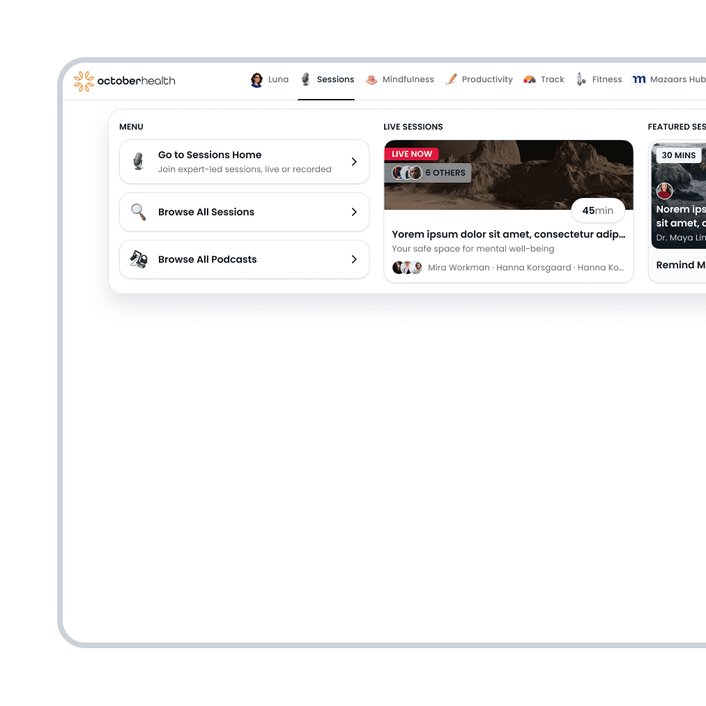Open the Fitness tab
This screenshot has width=706, height=706.
[x=599, y=79]
